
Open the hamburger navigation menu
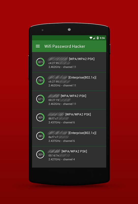(38, 46)
